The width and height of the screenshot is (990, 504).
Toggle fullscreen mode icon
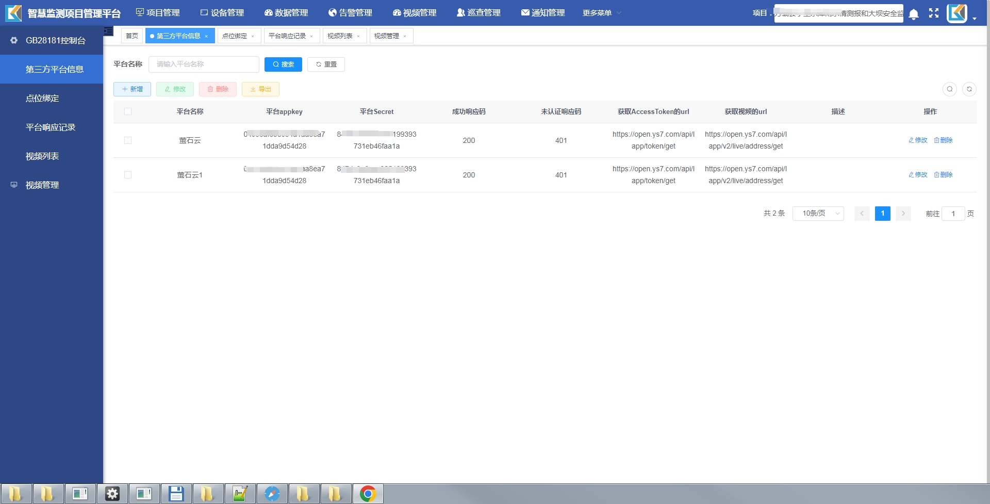(934, 13)
